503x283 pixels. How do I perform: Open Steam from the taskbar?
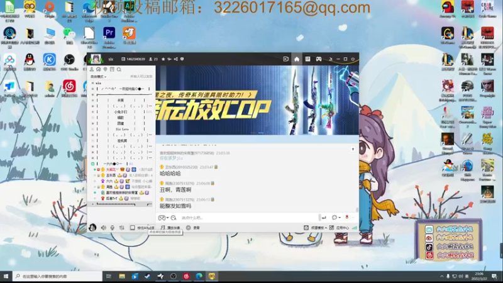tap(148, 276)
